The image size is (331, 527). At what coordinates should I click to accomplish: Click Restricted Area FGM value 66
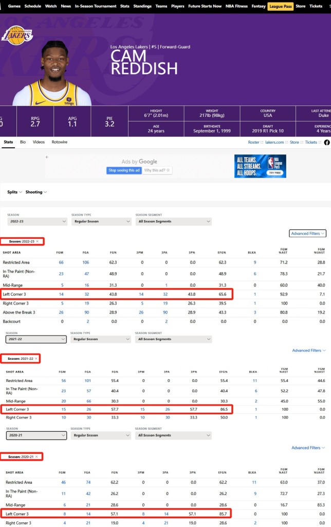[x=61, y=262]
